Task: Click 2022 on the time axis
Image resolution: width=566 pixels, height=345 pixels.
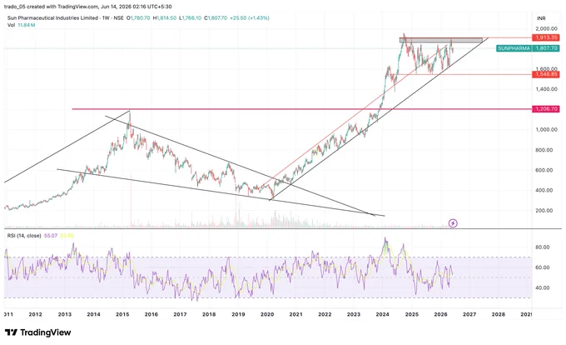Action: click(x=325, y=314)
